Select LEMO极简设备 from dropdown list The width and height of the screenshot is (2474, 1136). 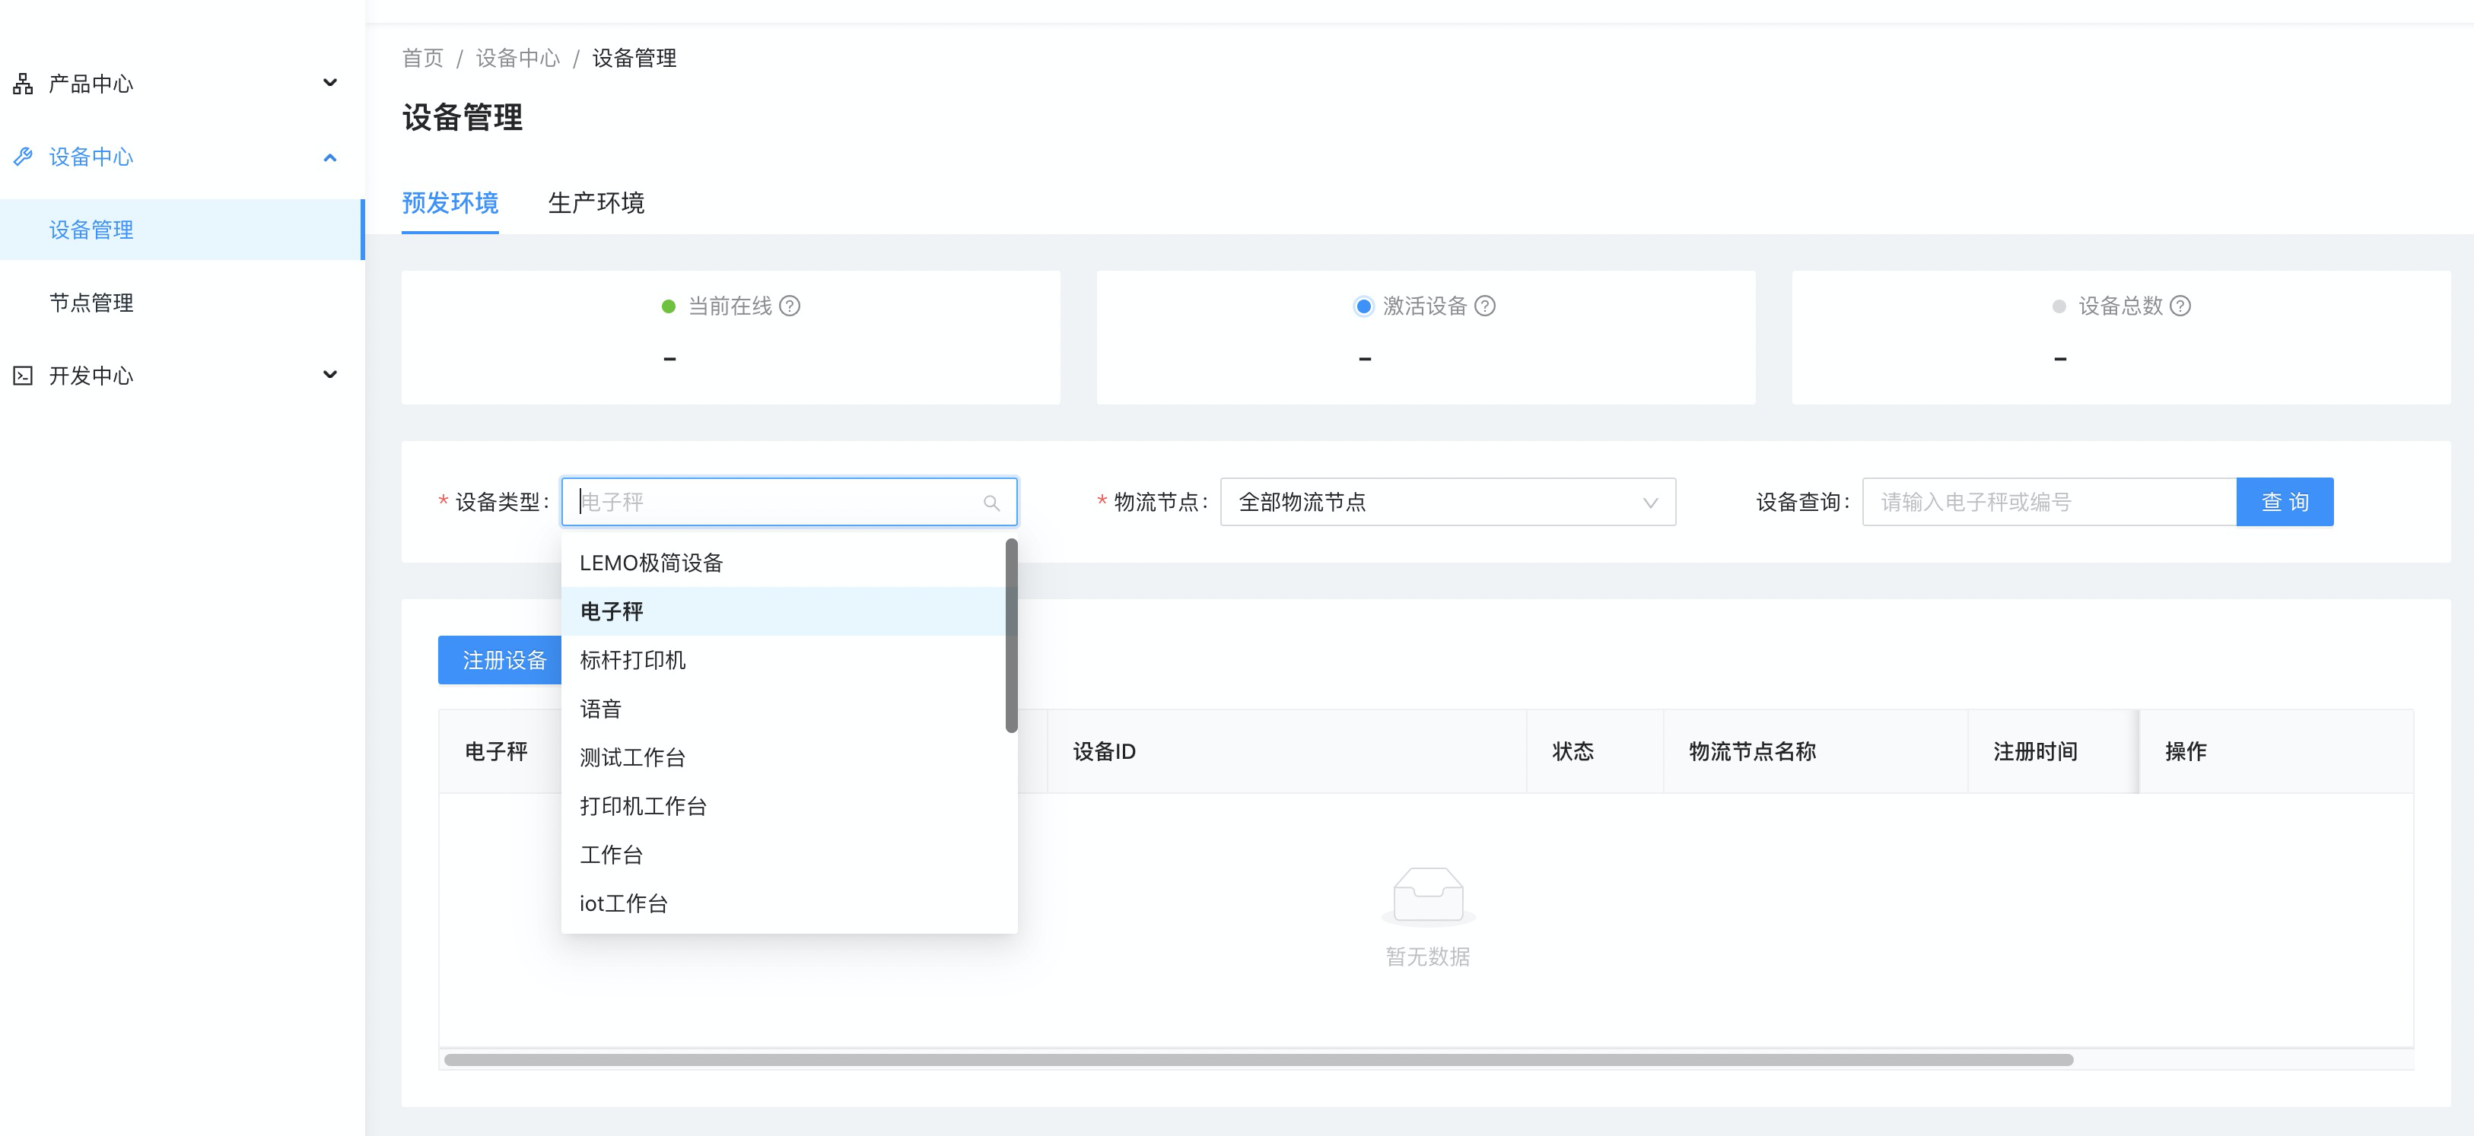651,563
